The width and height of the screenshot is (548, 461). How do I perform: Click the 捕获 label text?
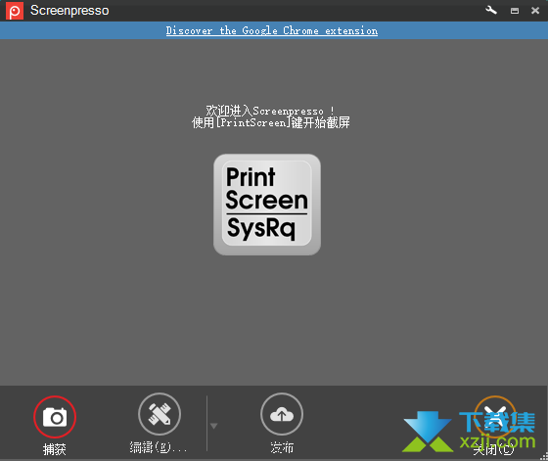tap(55, 449)
